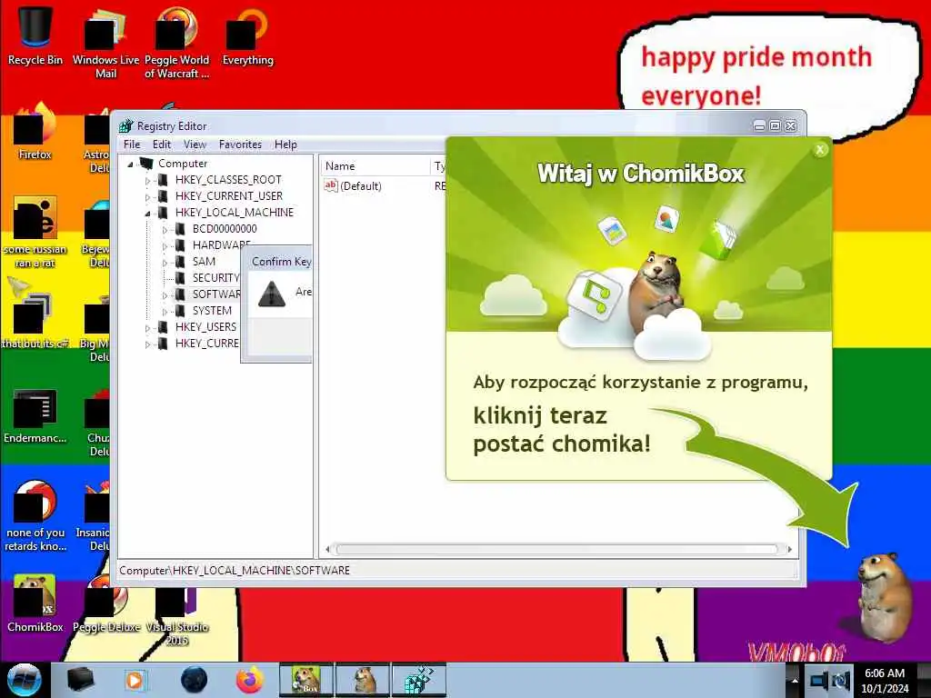This screenshot has width=931, height=698.
Task: Open the Firefox desktop shortcut
Action: 35,132
